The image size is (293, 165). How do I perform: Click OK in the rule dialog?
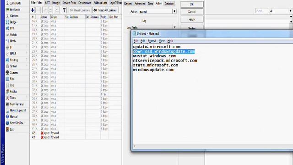[192, 4]
